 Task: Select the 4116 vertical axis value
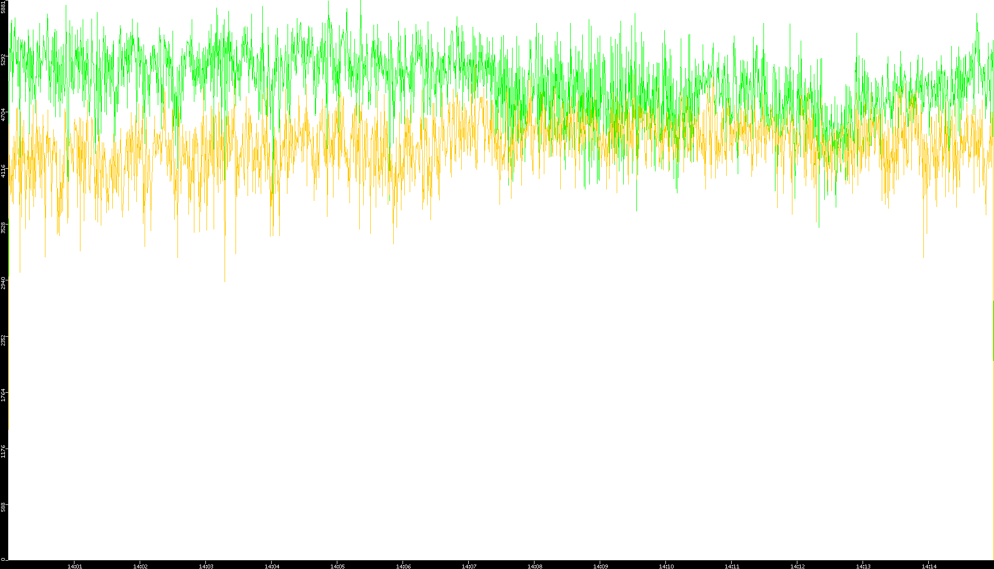4,171
